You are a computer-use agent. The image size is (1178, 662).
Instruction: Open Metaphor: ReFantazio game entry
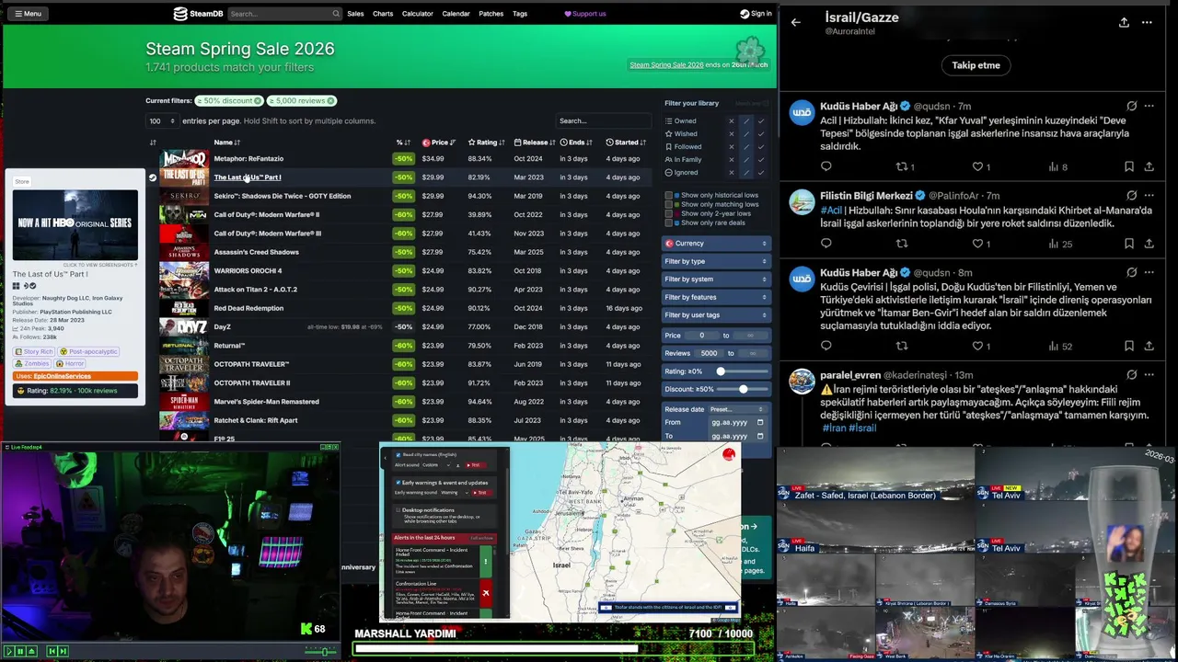pos(248,159)
